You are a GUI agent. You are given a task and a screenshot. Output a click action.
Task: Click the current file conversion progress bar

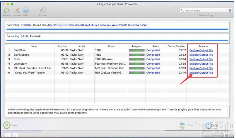[117, 29]
